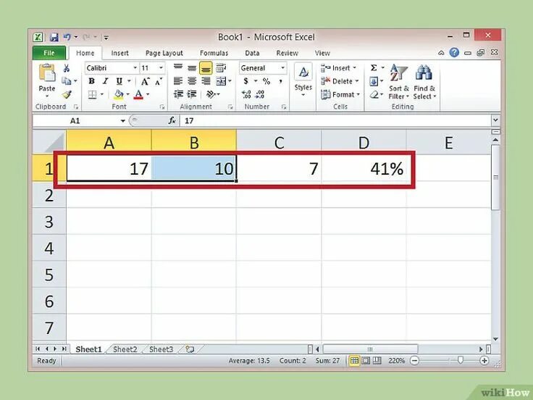533x400 pixels.
Task: Click the Save icon in quick access toolbar
Action: (x=54, y=37)
